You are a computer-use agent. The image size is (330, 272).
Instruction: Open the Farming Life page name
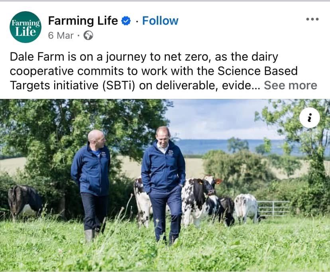click(x=83, y=21)
